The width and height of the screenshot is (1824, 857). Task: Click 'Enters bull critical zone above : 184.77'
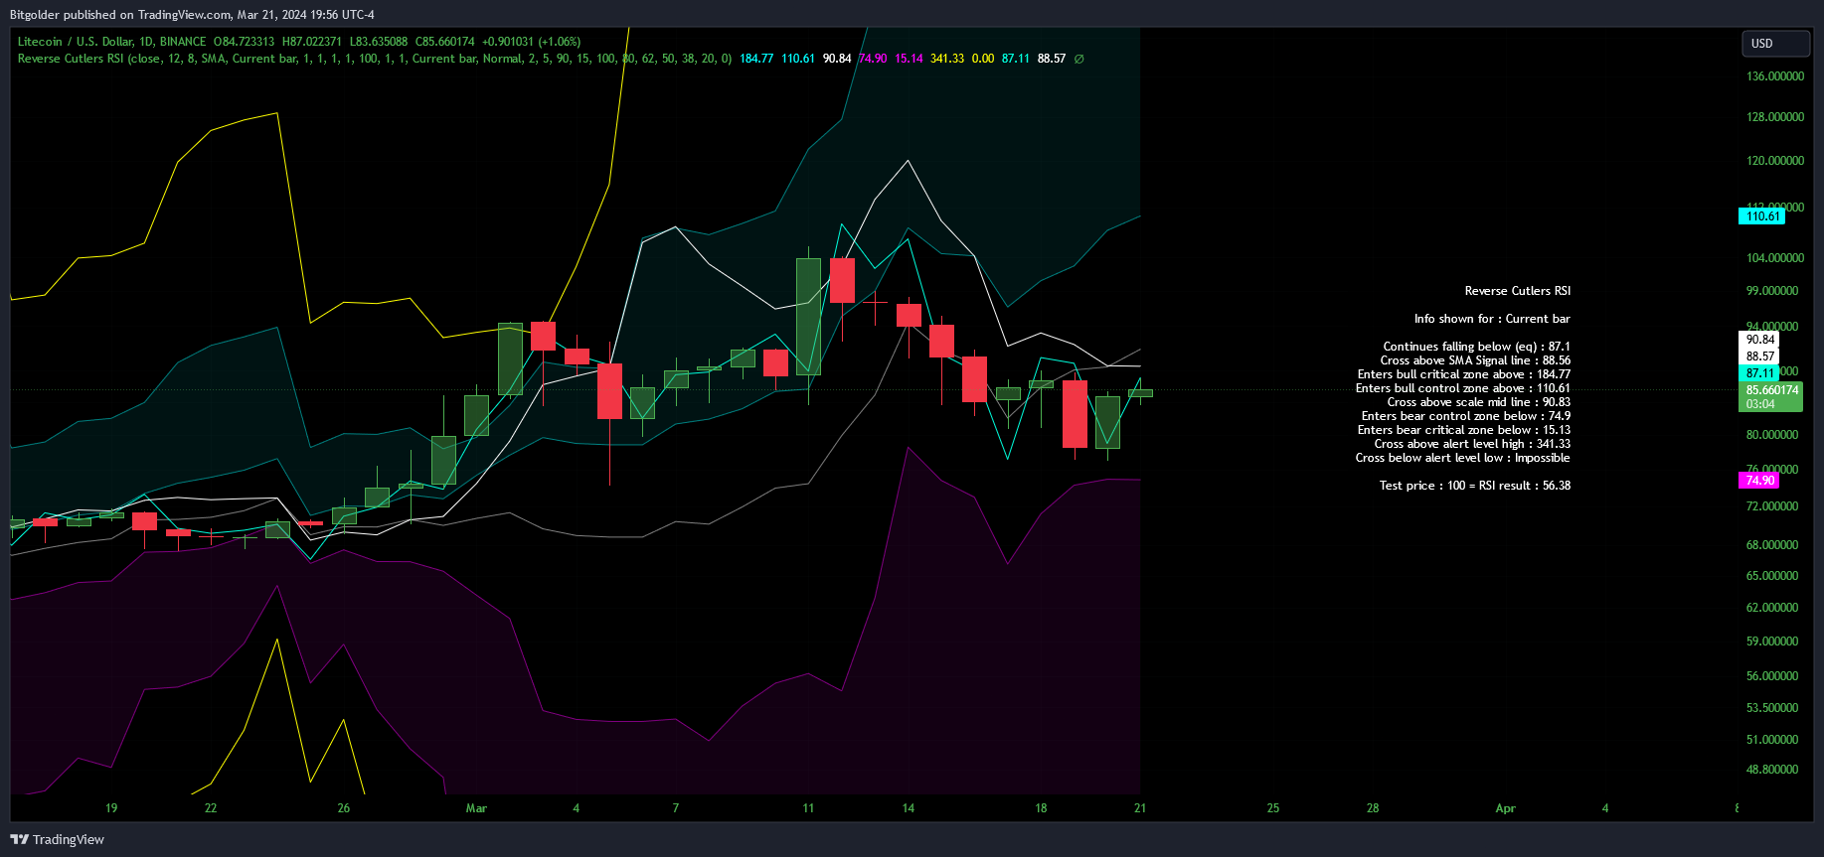tap(1464, 374)
